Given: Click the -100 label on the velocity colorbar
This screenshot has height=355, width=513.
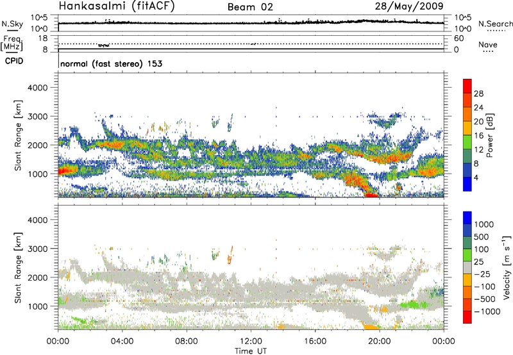Looking at the screenshot, I should click(x=485, y=286).
